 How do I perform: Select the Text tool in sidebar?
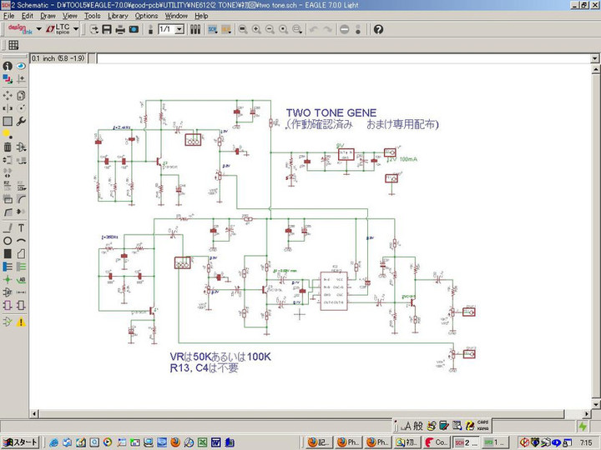[x=21, y=227]
